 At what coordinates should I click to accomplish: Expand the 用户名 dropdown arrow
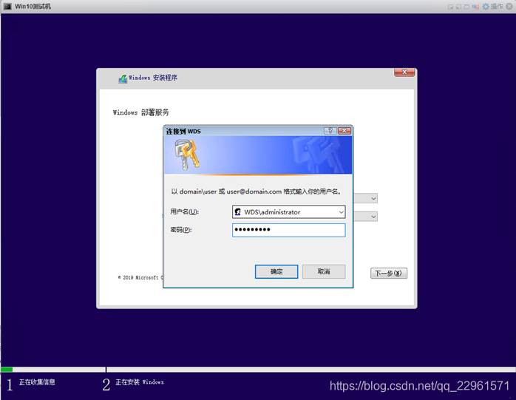tap(341, 212)
